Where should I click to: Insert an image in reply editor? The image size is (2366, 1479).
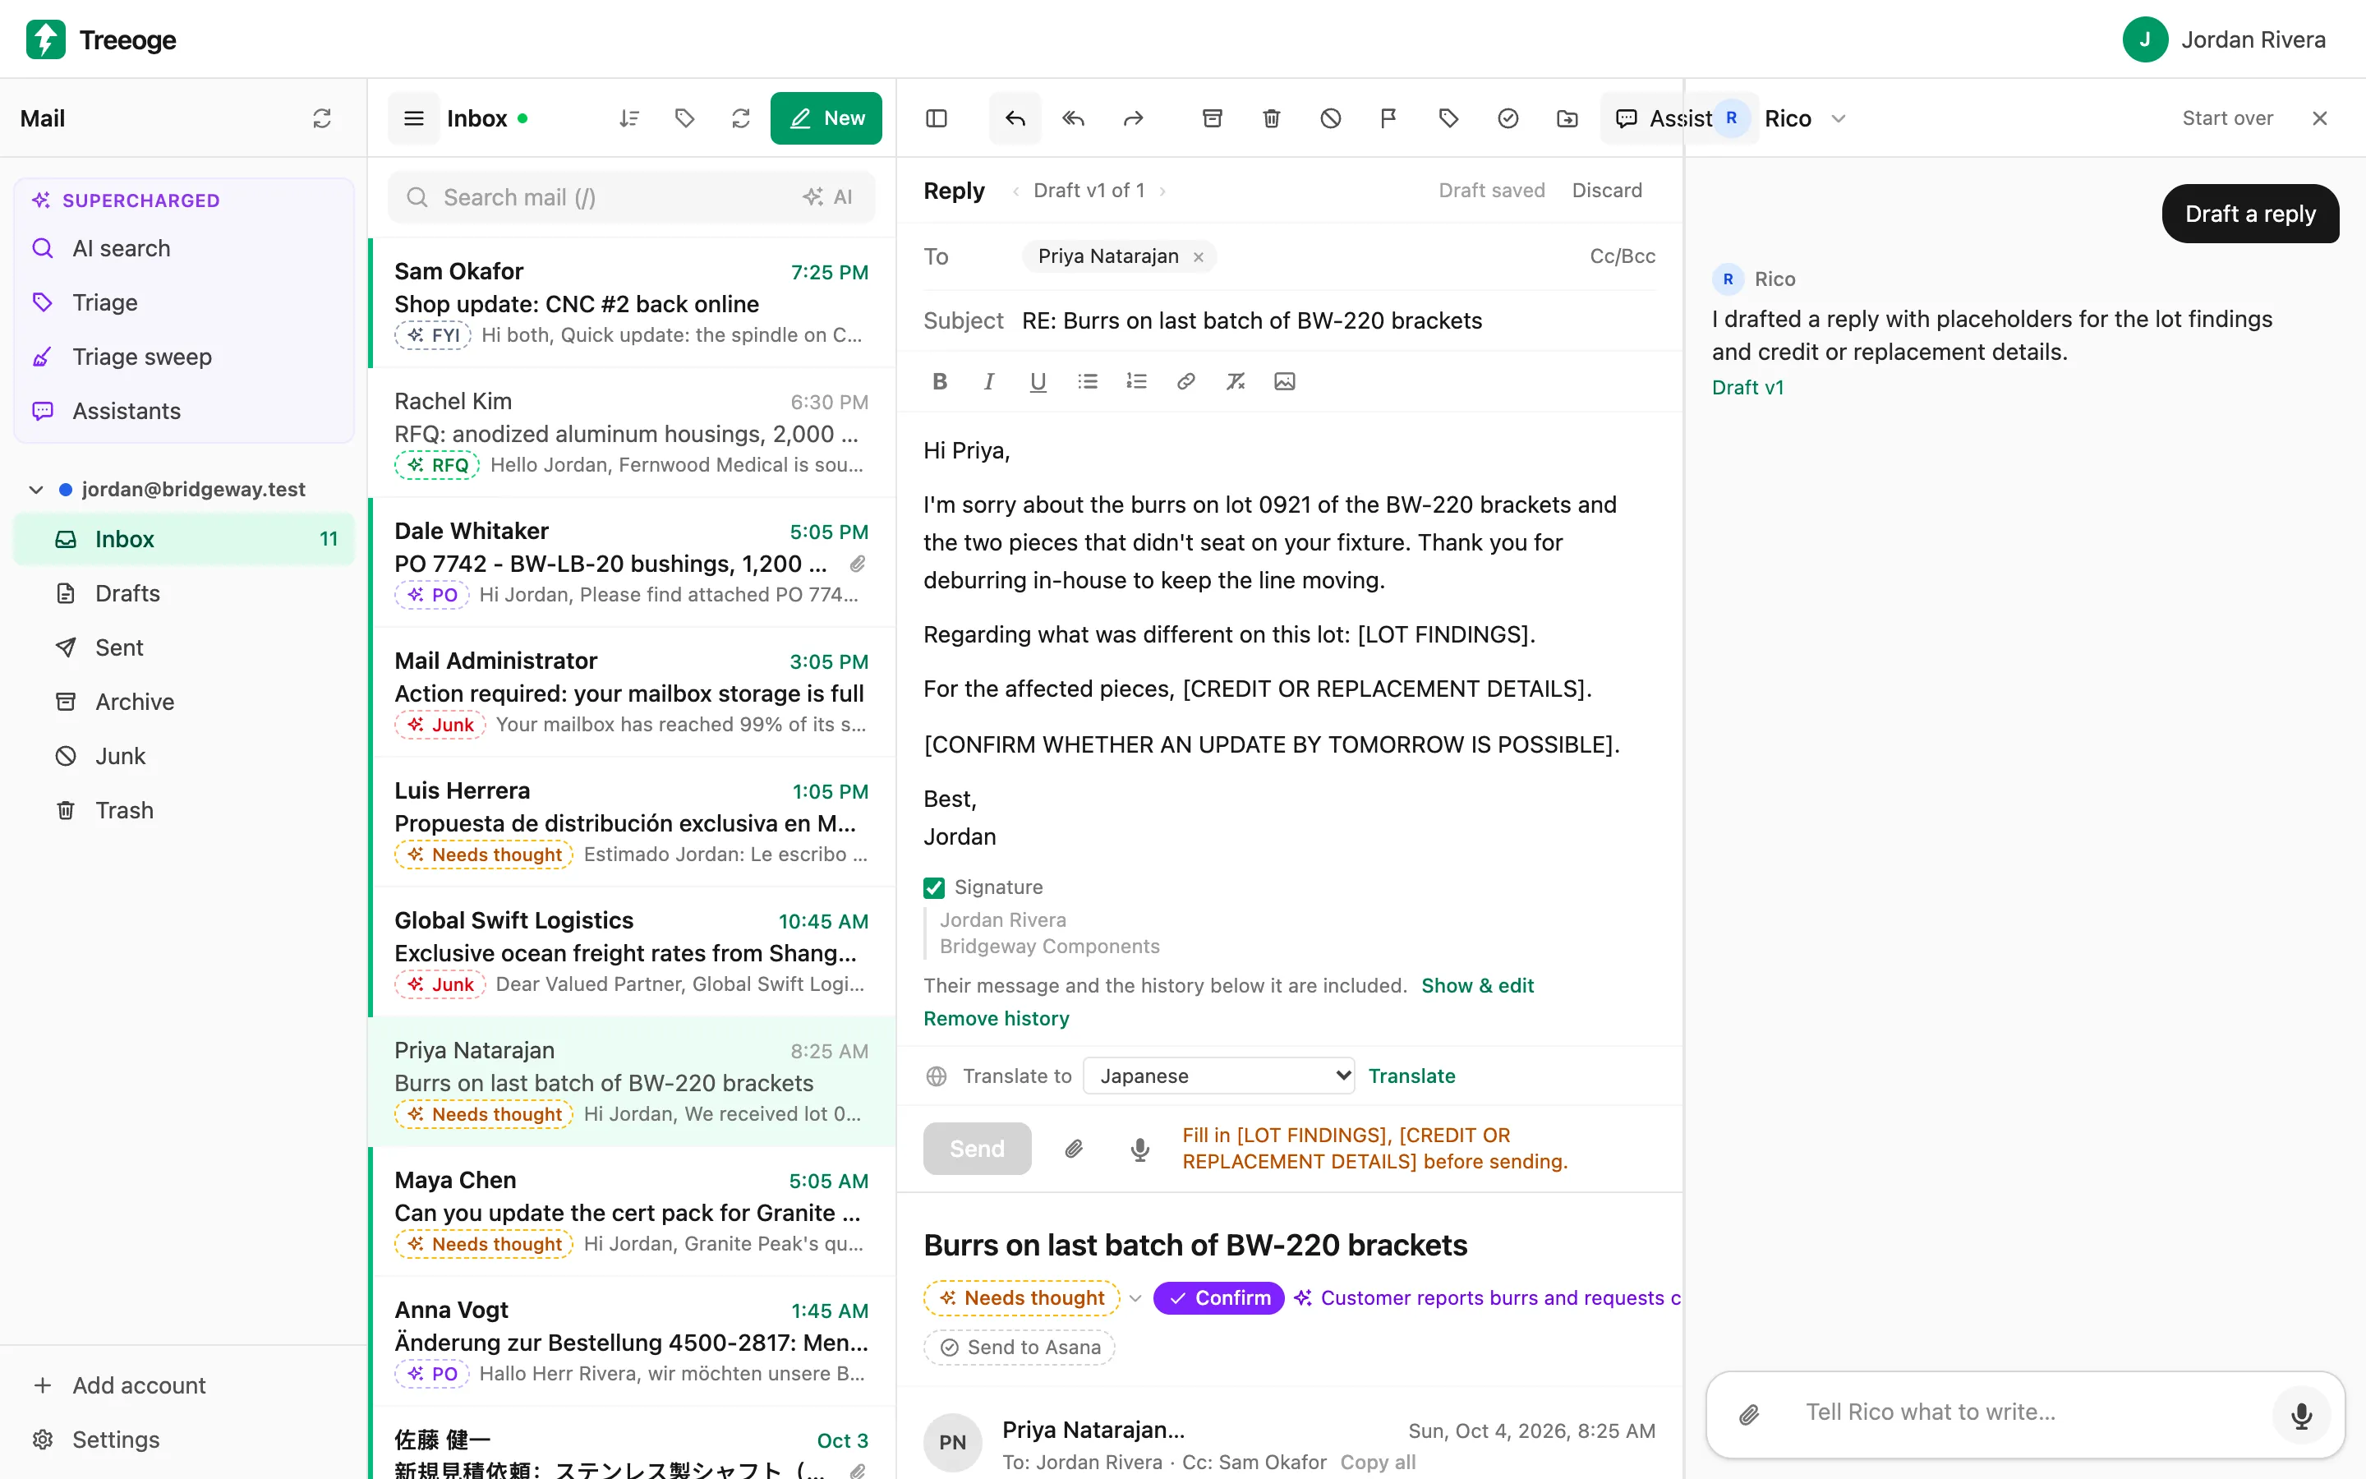[1285, 381]
